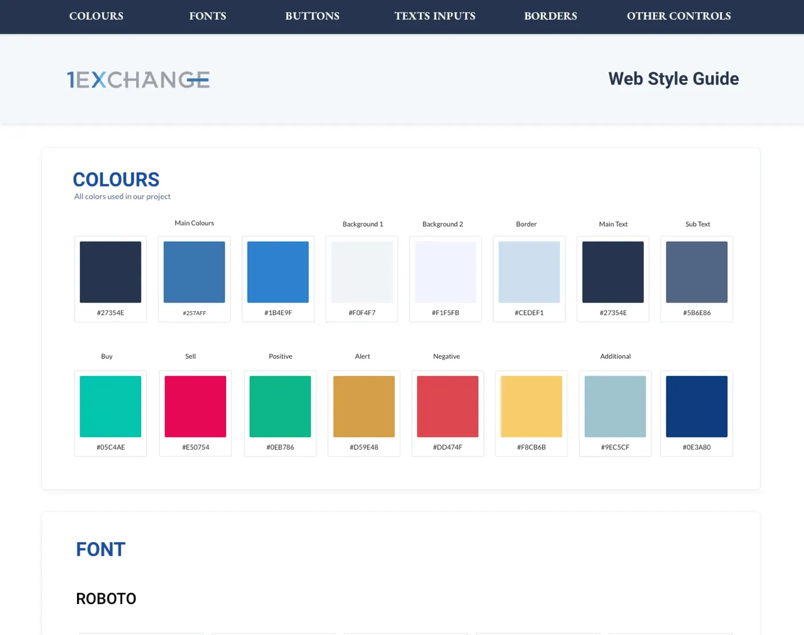Choose the #F0F4F7 Background 1 swatch
804x635 pixels.
click(x=362, y=272)
